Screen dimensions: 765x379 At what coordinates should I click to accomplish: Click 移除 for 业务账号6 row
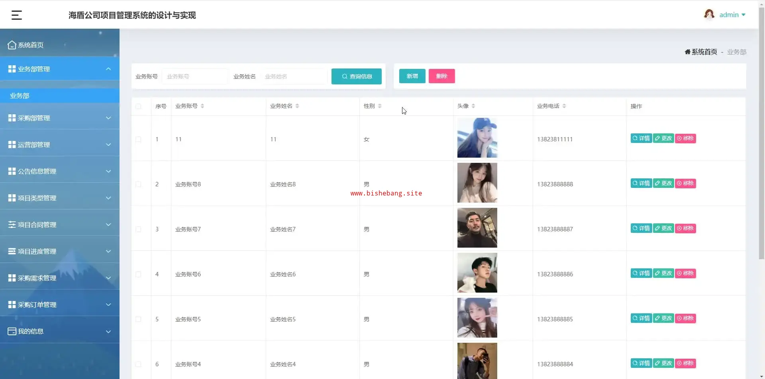(685, 274)
